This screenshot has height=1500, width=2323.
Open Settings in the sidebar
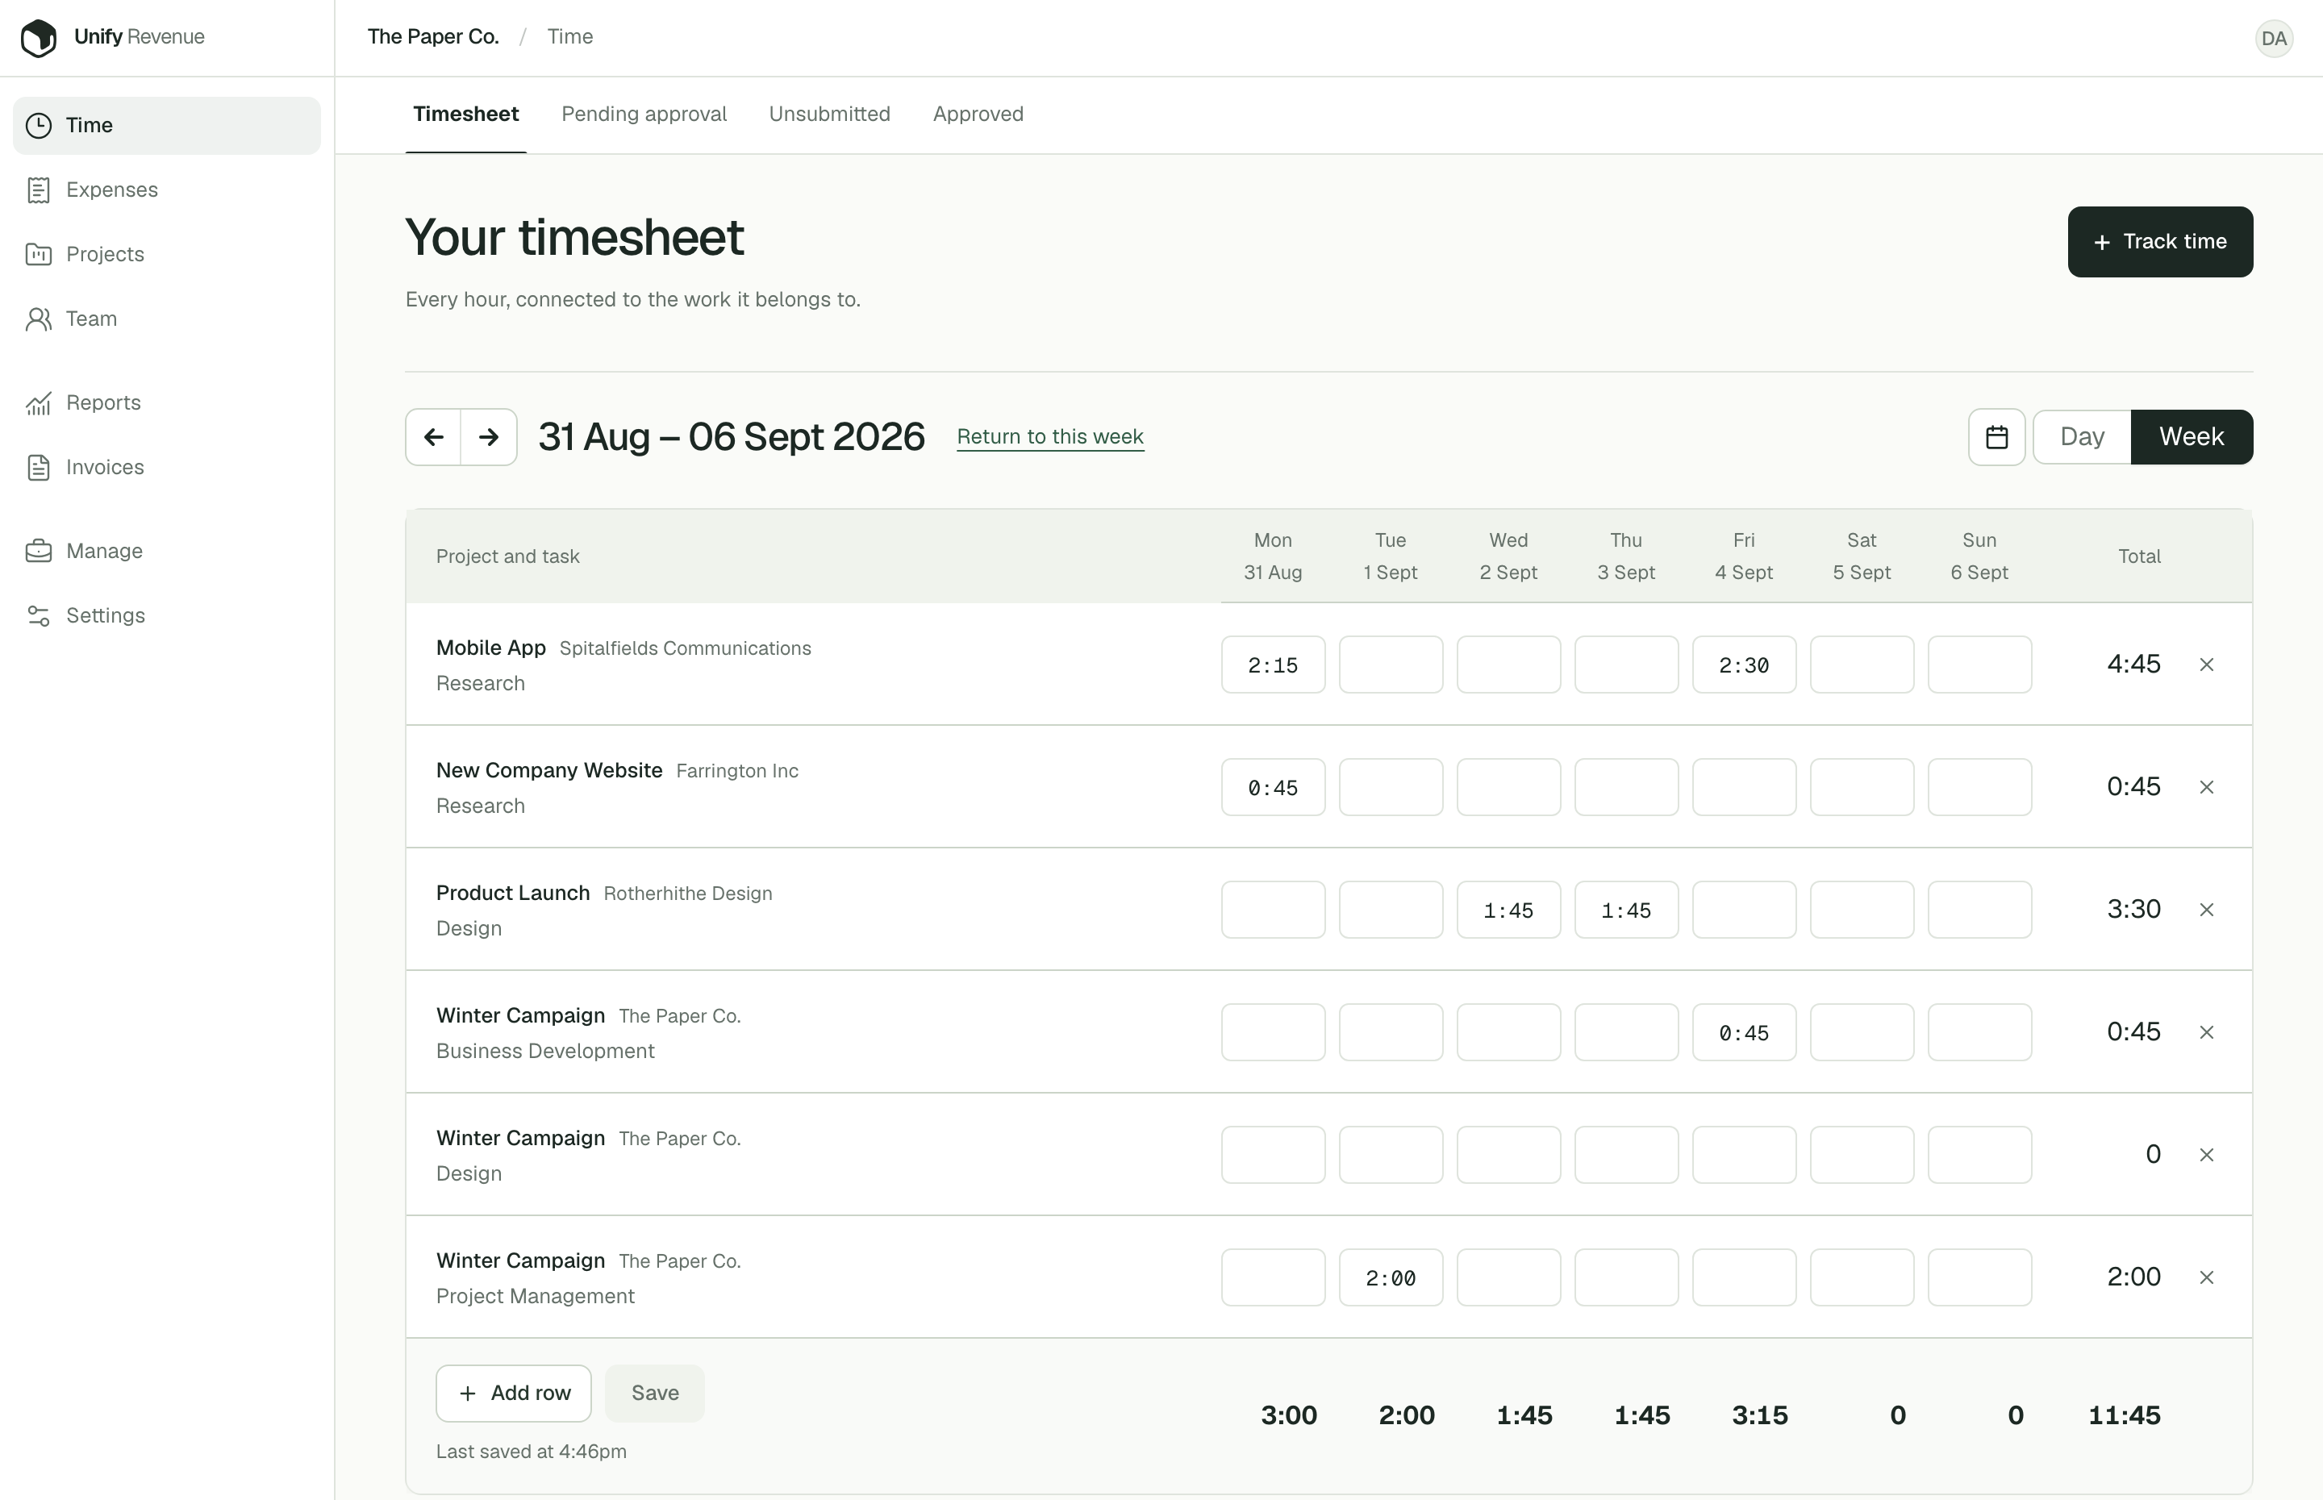coord(166,615)
